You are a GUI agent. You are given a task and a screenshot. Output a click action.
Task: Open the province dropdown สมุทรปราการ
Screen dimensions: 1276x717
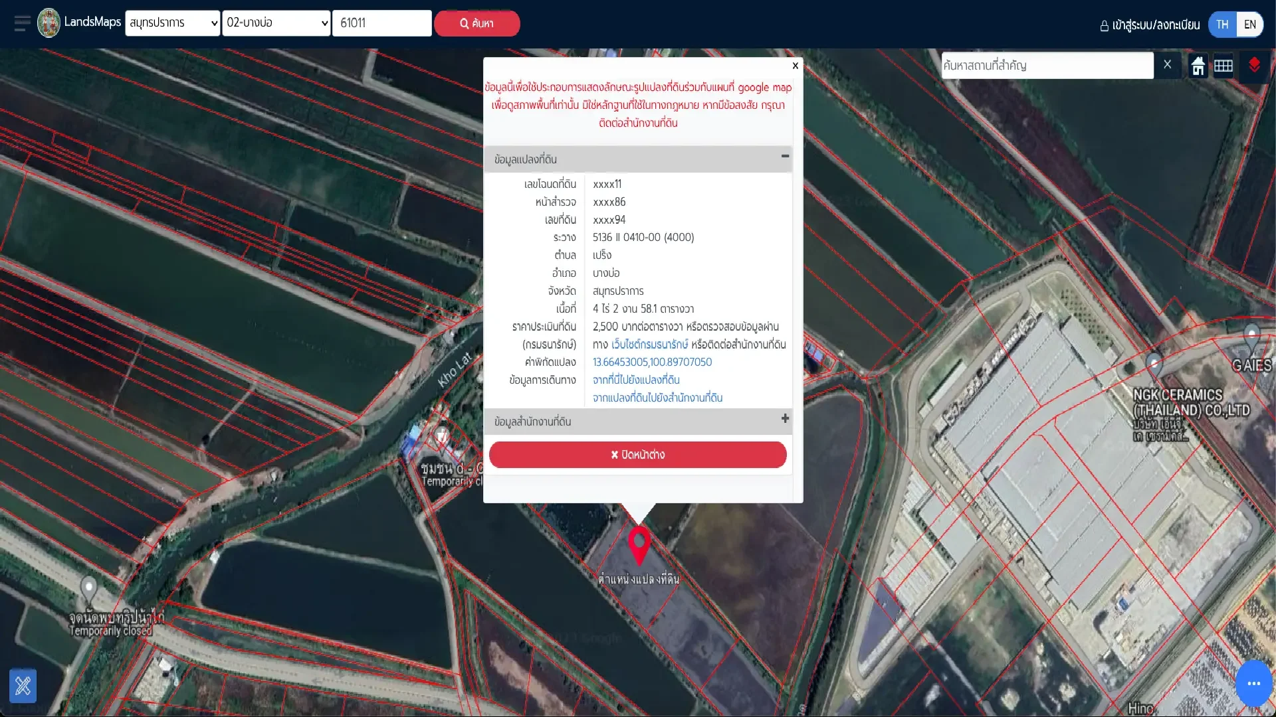tap(172, 23)
